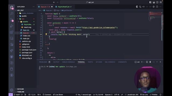Click the editor minimap preview
The width and height of the screenshot is (172, 96).
155,16
